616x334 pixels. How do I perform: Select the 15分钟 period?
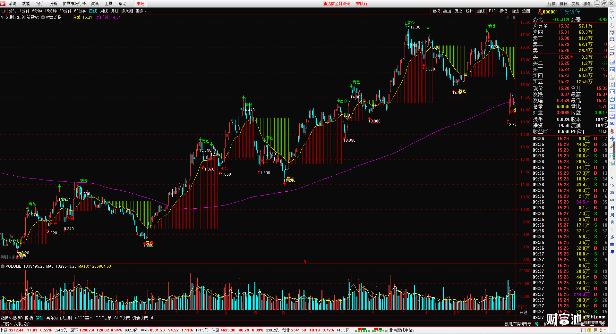[x=50, y=11]
